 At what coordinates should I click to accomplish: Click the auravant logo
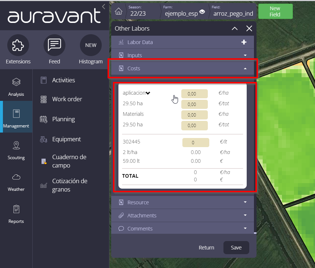click(54, 16)
